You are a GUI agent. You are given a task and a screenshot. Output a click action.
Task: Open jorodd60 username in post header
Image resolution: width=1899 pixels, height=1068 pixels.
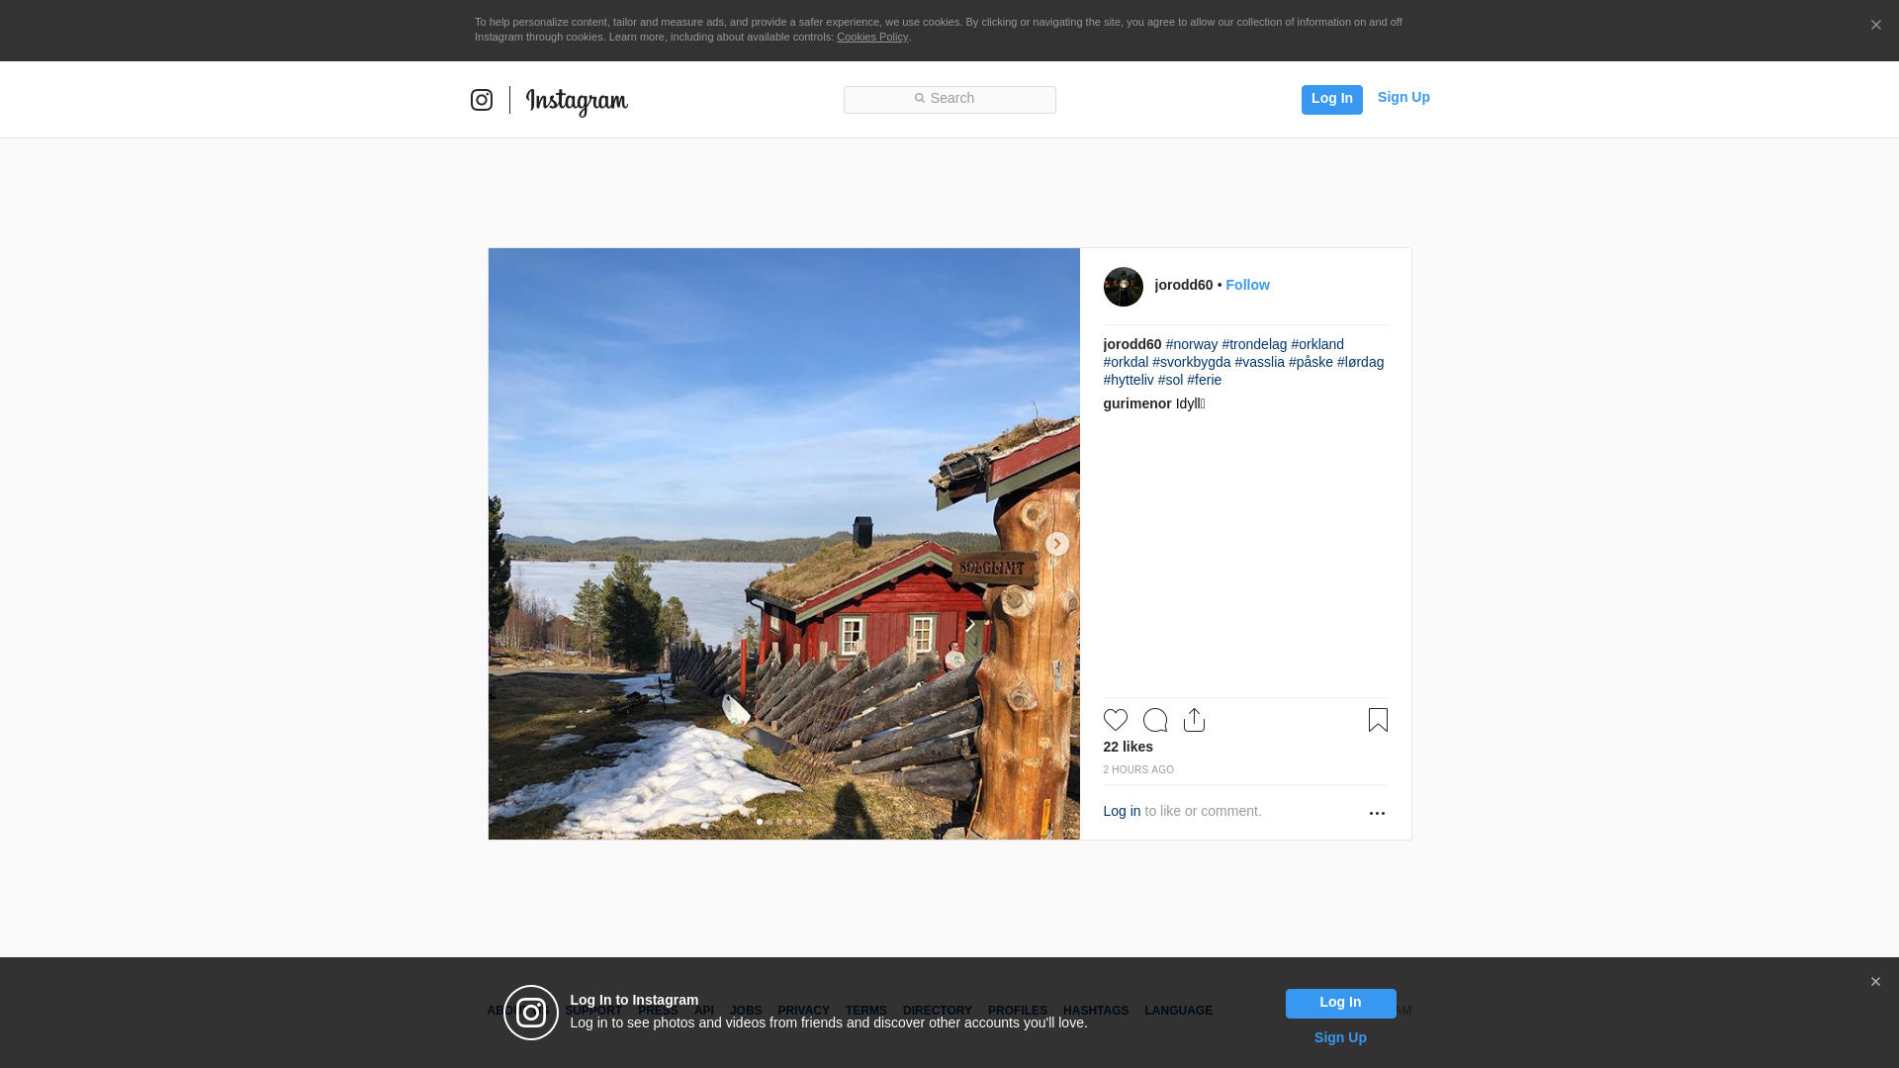click(1184, 285)
